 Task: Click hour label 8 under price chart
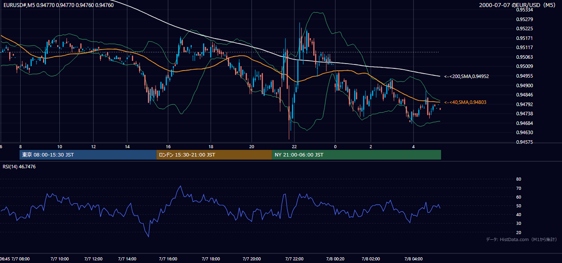(20, 146)
